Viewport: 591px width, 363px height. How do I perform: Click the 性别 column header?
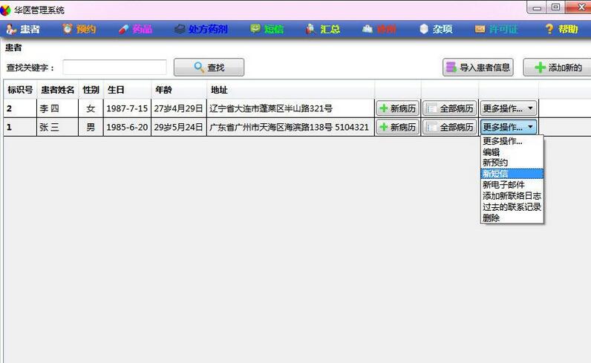click(91, 90)
